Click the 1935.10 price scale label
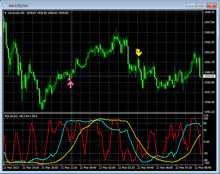The width and height of the screenshot is (220, 174). [209, 112]
